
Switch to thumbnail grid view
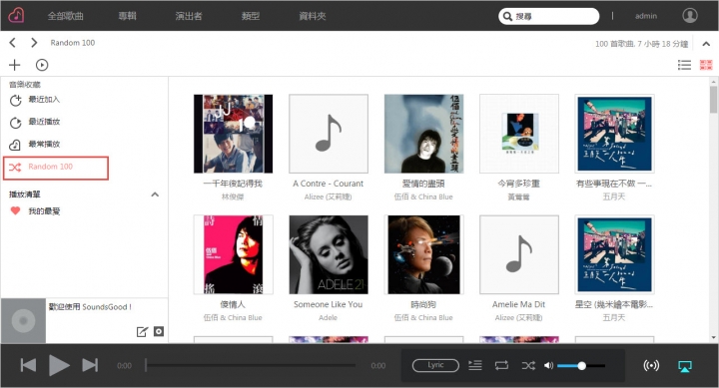coord(706,65)
